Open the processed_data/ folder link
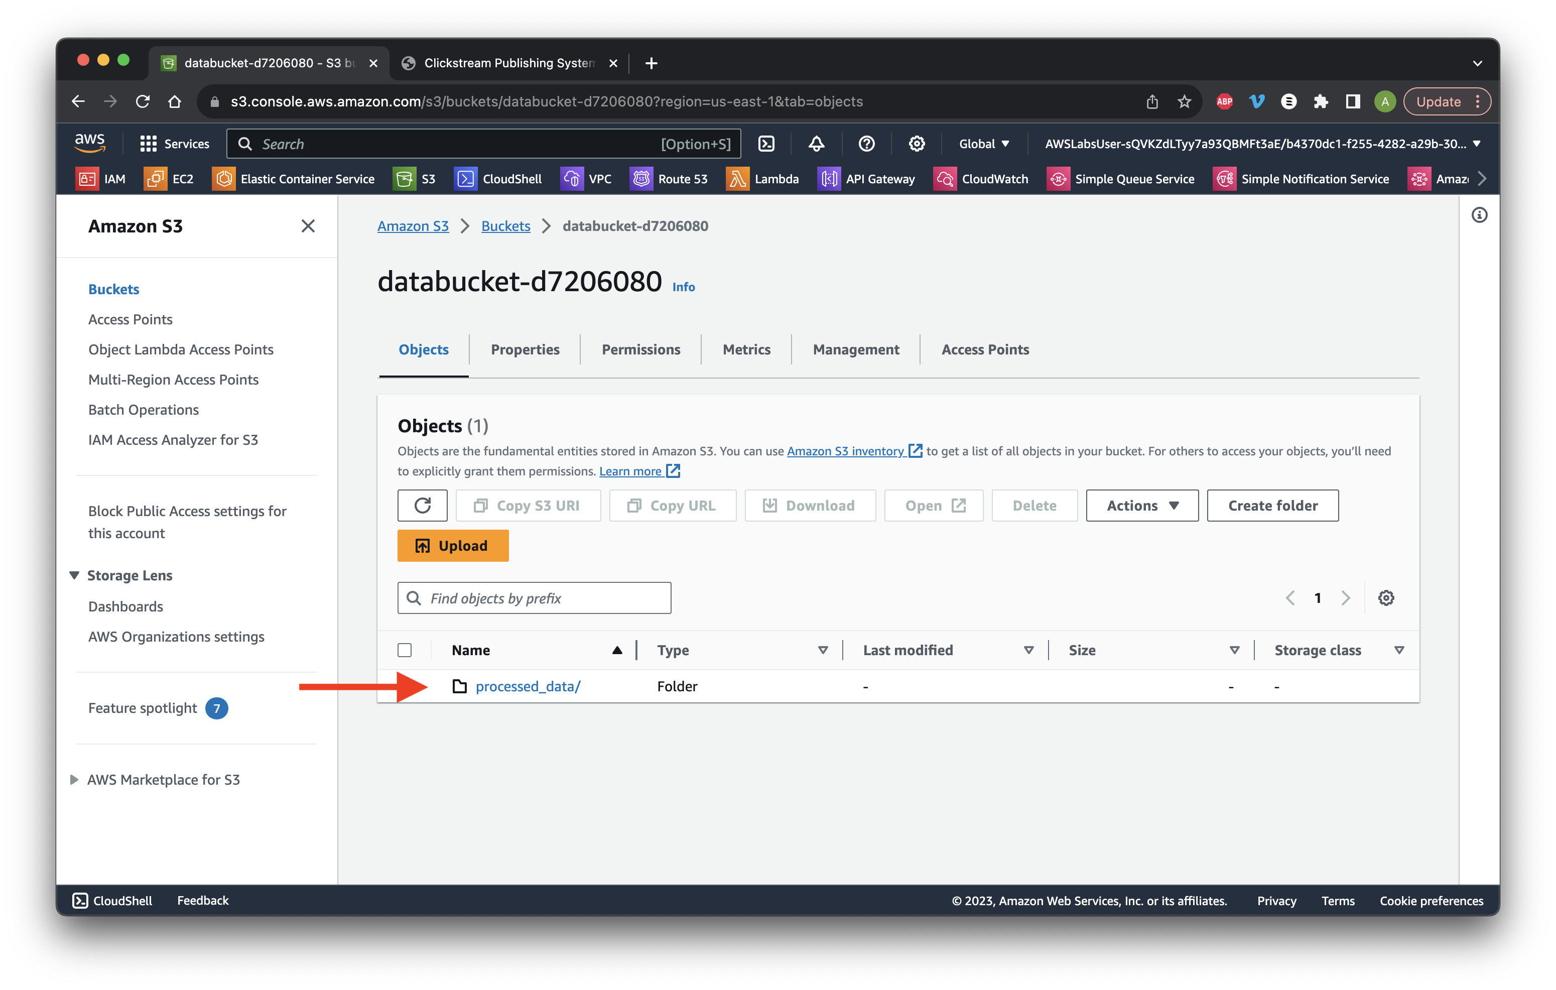The width and height of the screenshot is (1556, 990). (x=527, y=686)
